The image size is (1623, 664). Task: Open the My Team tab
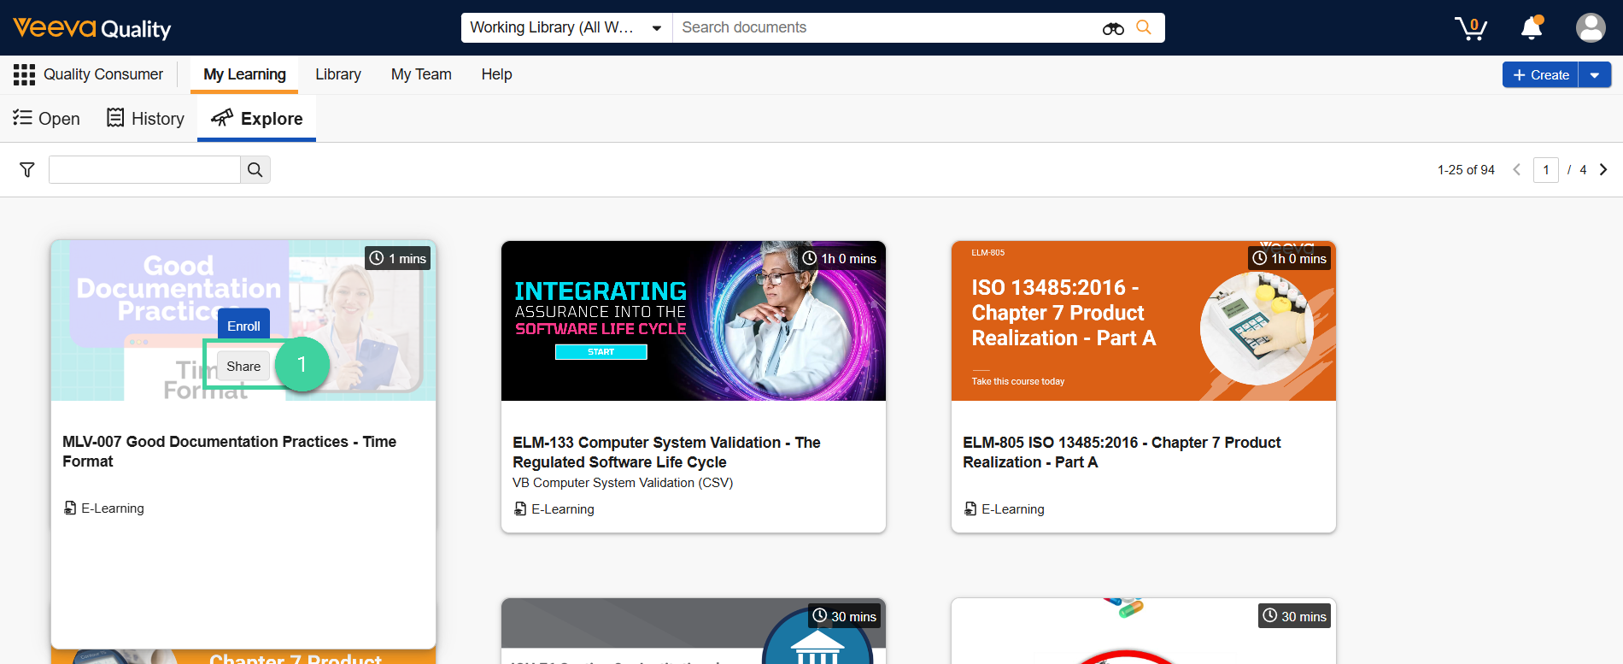pyautogui.click(x=421, y=74)
